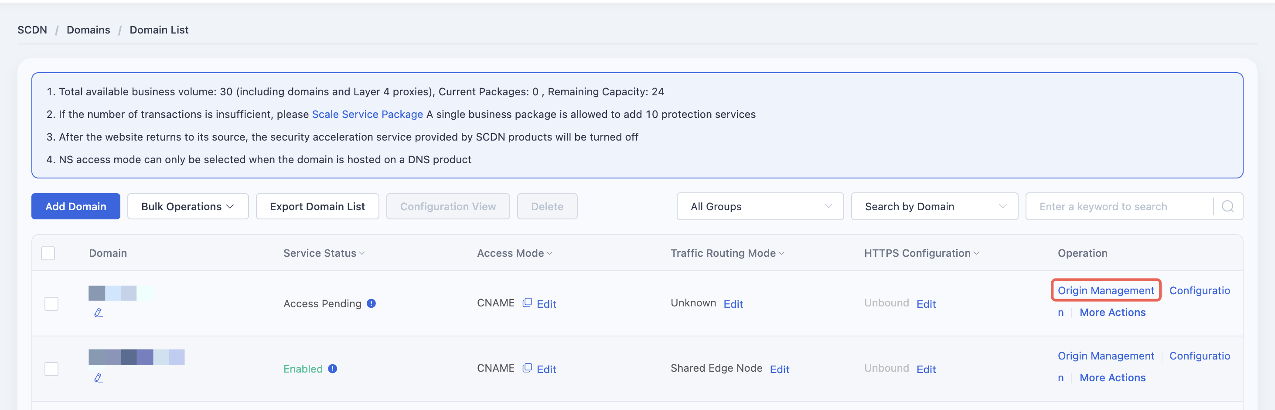Check the Enabled domain row checkbox

tap(51, 369)
